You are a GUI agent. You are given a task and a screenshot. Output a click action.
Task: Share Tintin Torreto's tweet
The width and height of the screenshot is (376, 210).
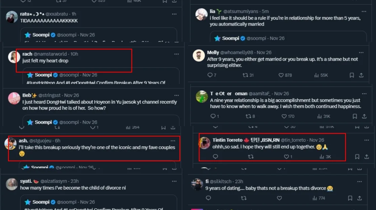(367, 157)
